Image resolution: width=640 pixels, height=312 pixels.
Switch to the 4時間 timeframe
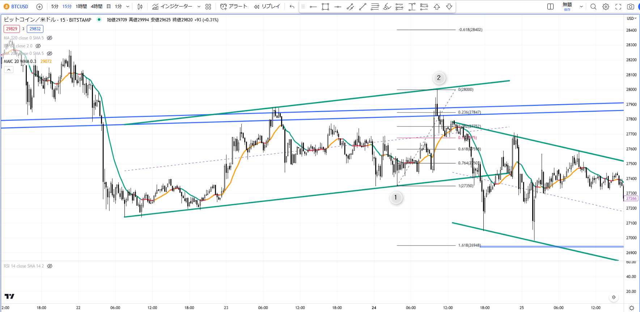coord(97,7)
